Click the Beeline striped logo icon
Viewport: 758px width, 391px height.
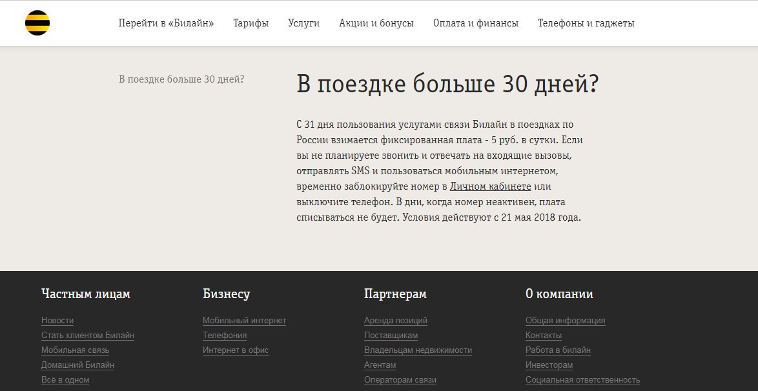37,23
